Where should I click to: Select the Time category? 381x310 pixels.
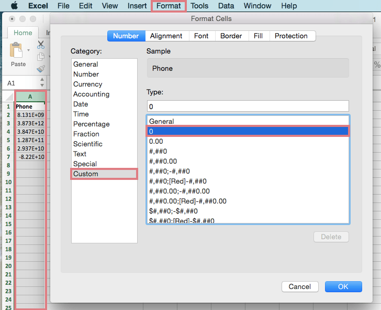coord(104,114)
